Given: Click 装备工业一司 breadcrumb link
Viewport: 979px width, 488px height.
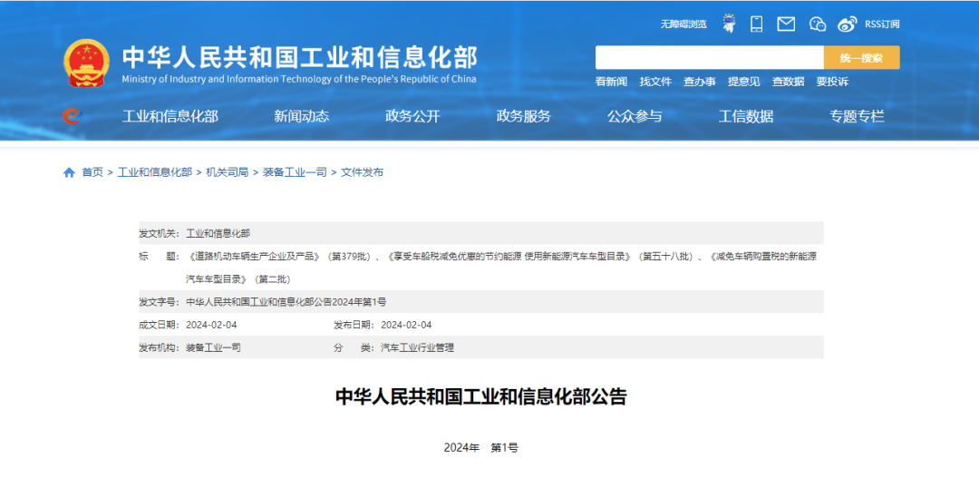Looking at the screenshot, I should pyautogui.click(x=295, y=172).
